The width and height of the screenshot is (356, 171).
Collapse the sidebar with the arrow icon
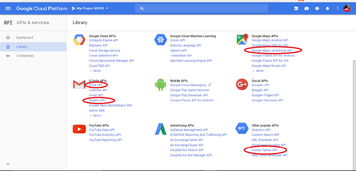8,164
